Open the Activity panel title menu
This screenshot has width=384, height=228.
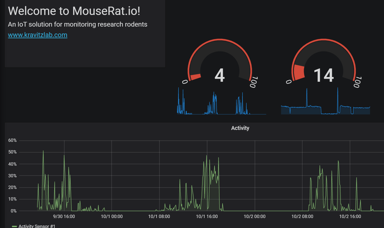[240, 128]
